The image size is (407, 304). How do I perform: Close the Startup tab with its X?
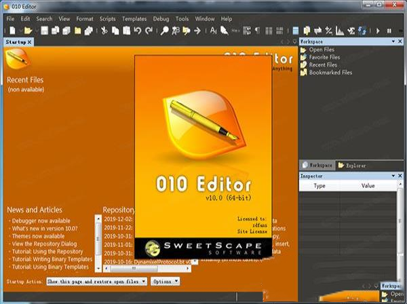[x=30, y=42]
